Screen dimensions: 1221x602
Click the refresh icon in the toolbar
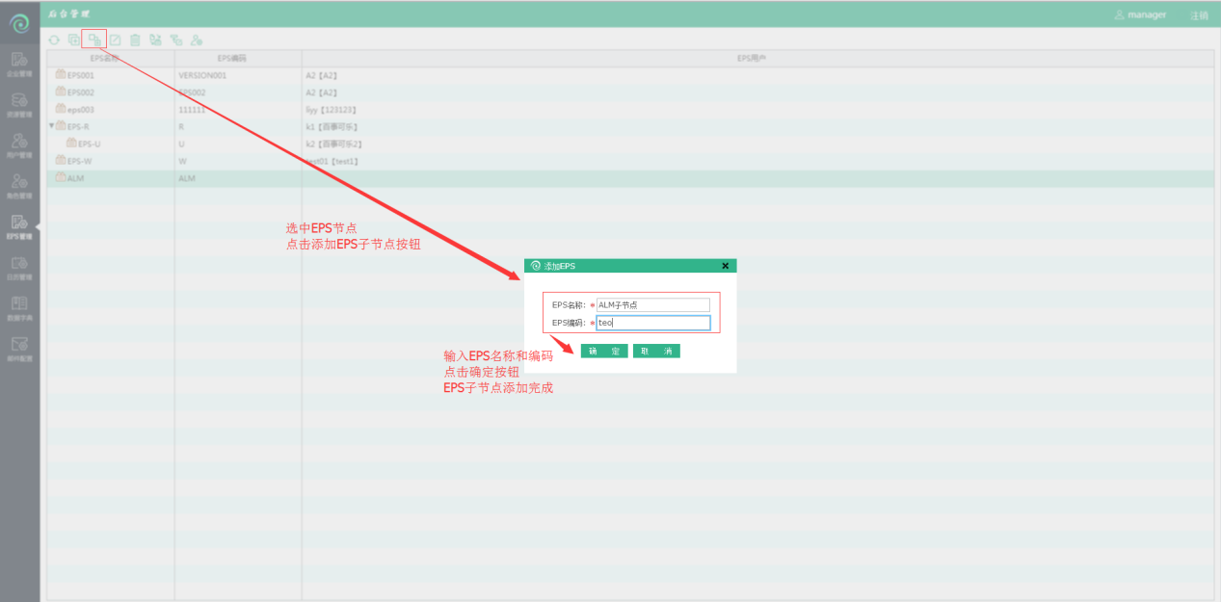coord(54,39)
